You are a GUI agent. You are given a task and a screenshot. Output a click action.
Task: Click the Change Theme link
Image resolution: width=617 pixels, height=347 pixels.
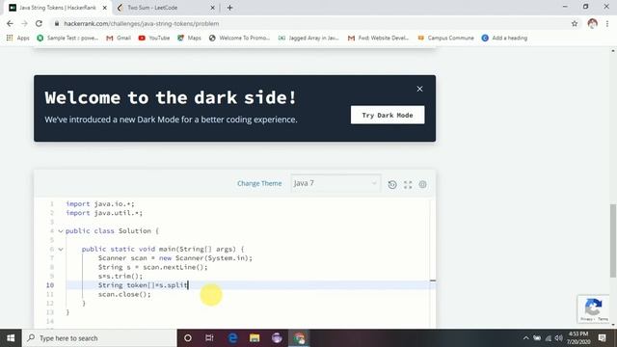259,183
